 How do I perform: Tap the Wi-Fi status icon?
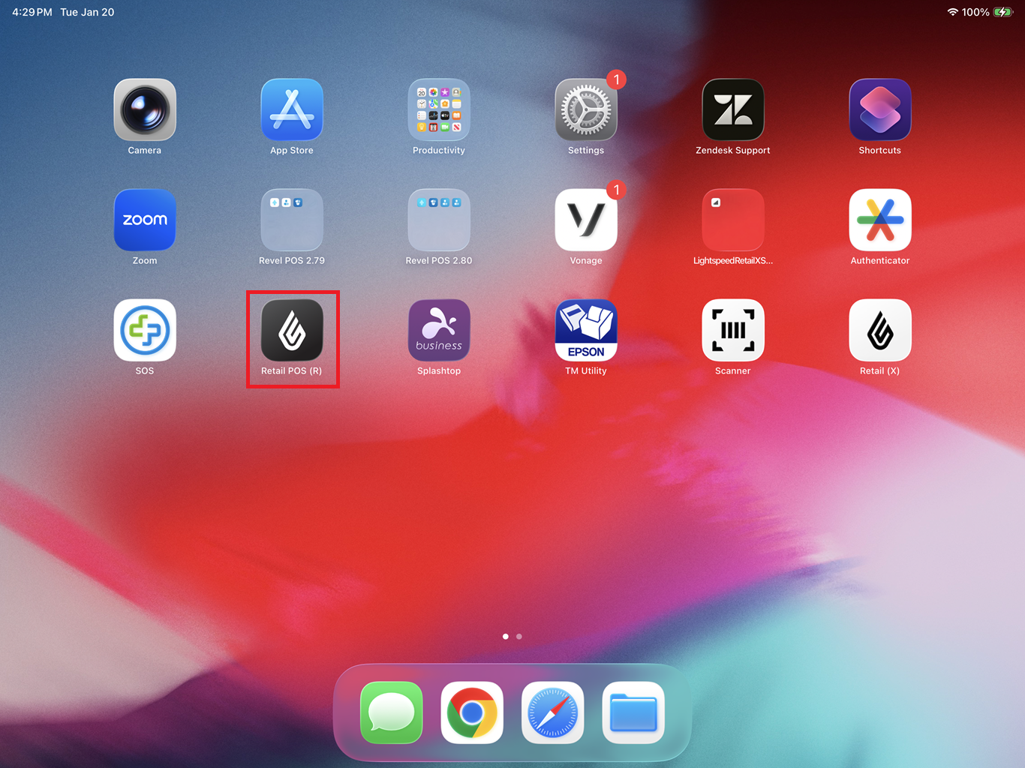click(x=953, y=12)
